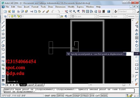
Task: Open the File menu
Action: click(7, 7)
